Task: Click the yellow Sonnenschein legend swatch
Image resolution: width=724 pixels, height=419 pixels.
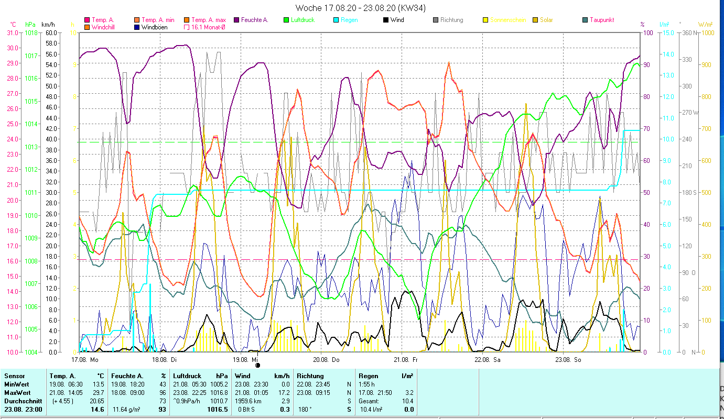Action: tap(485, 20)
